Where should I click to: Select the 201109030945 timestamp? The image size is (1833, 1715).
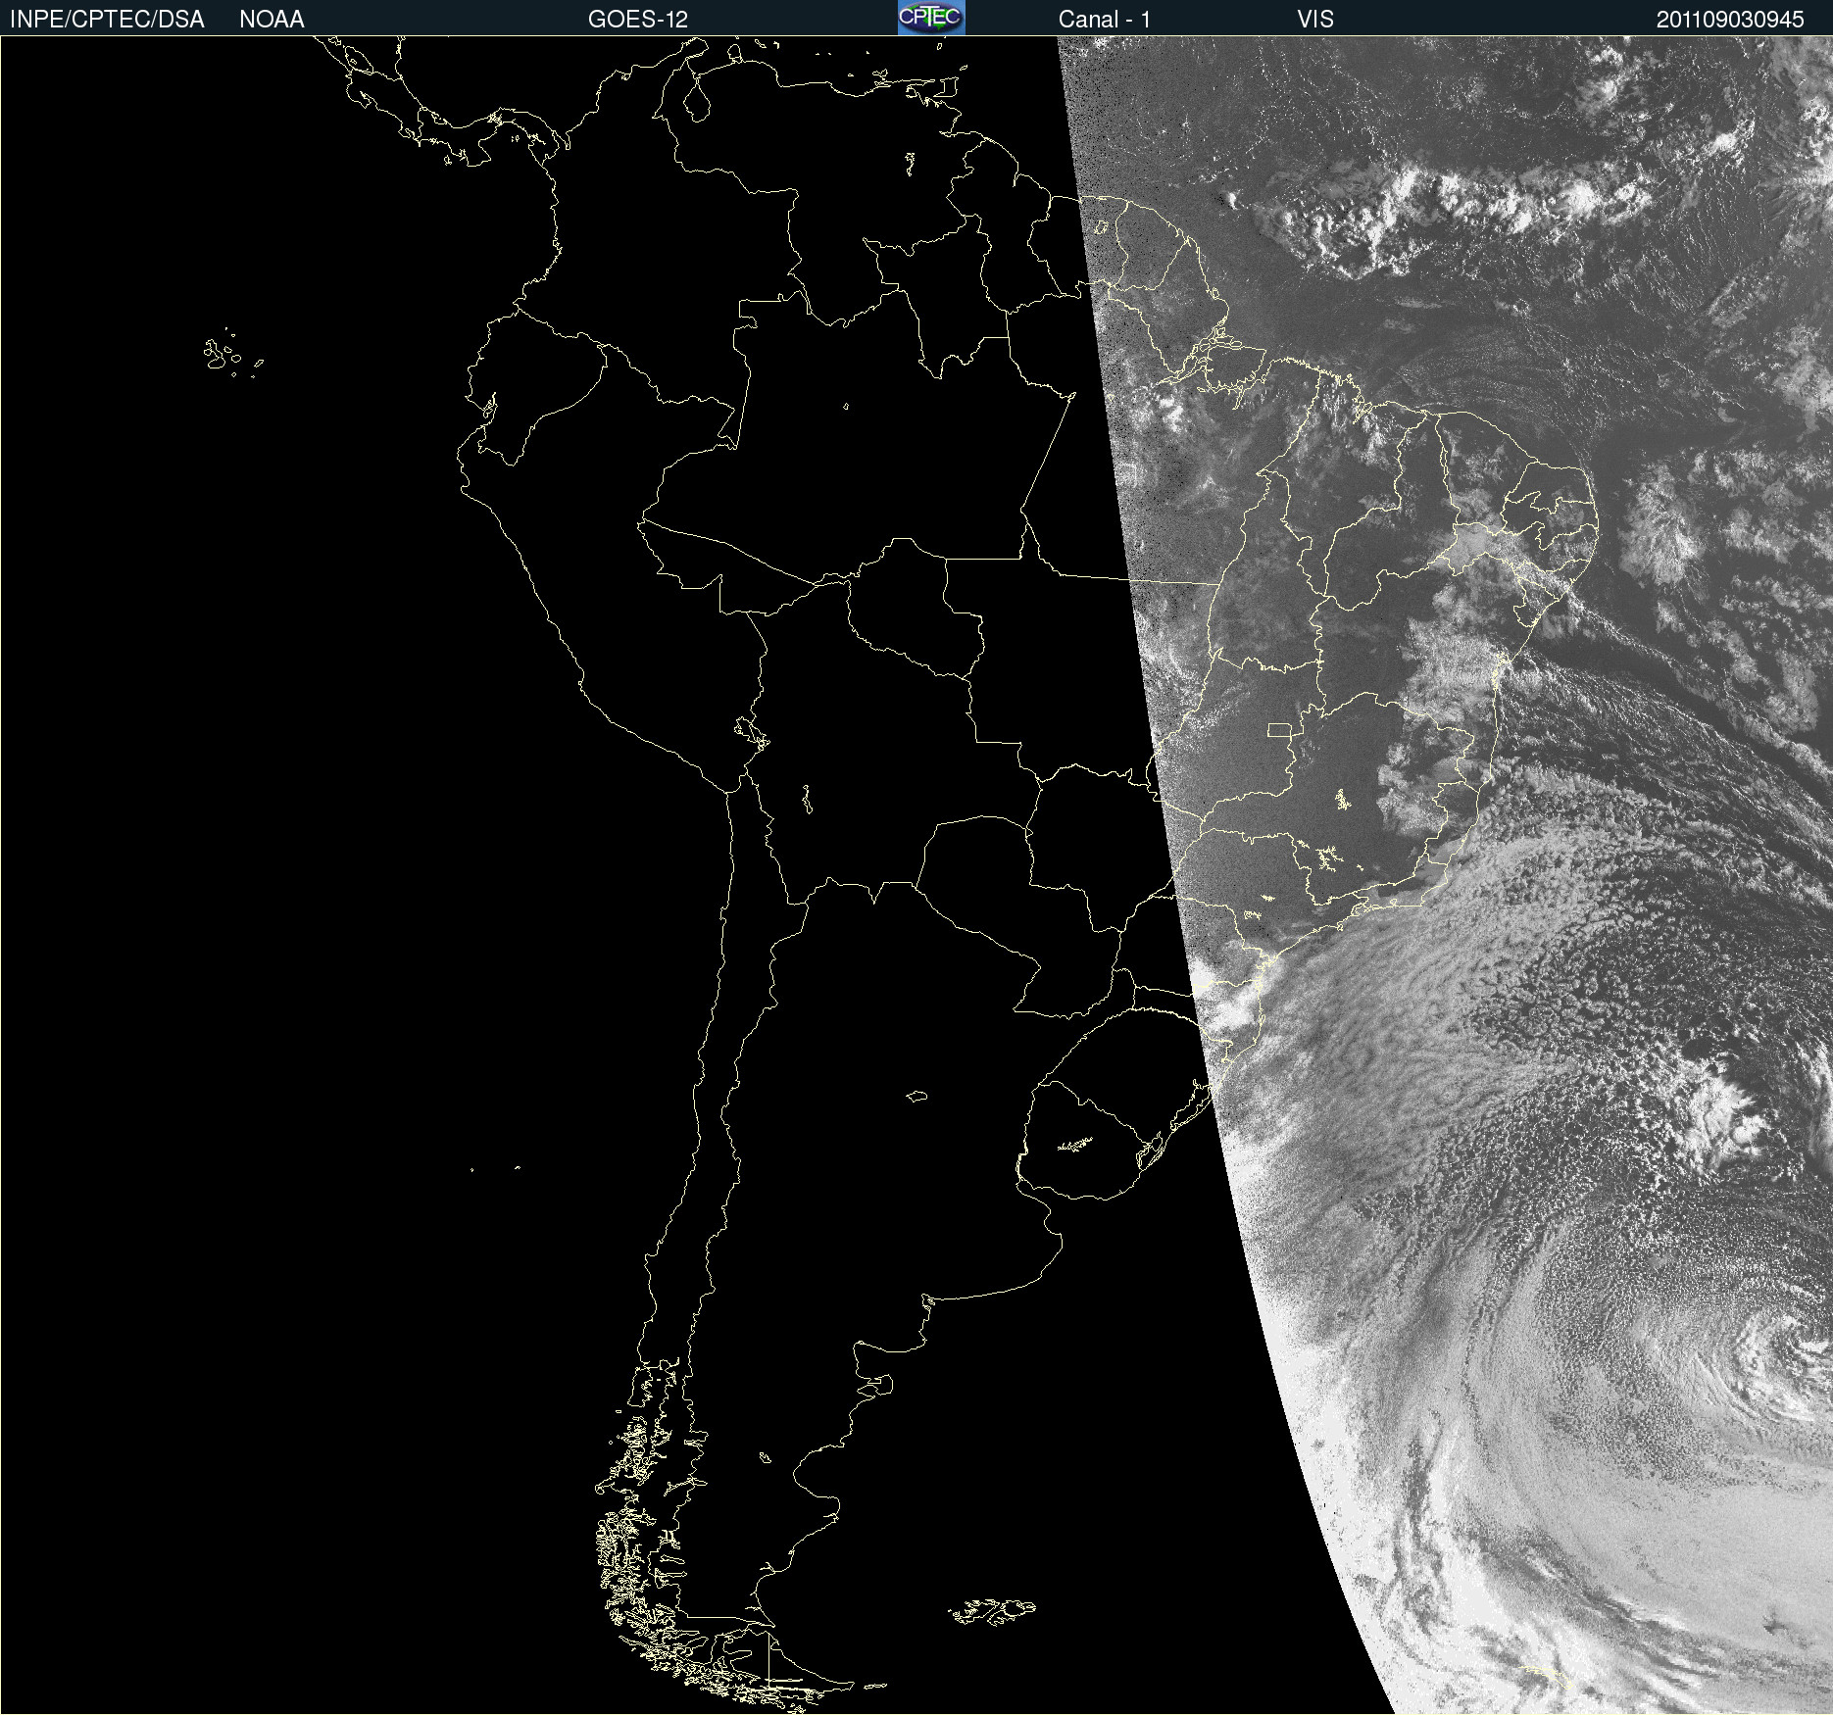pyautogui.click(x=1730, y=20)
